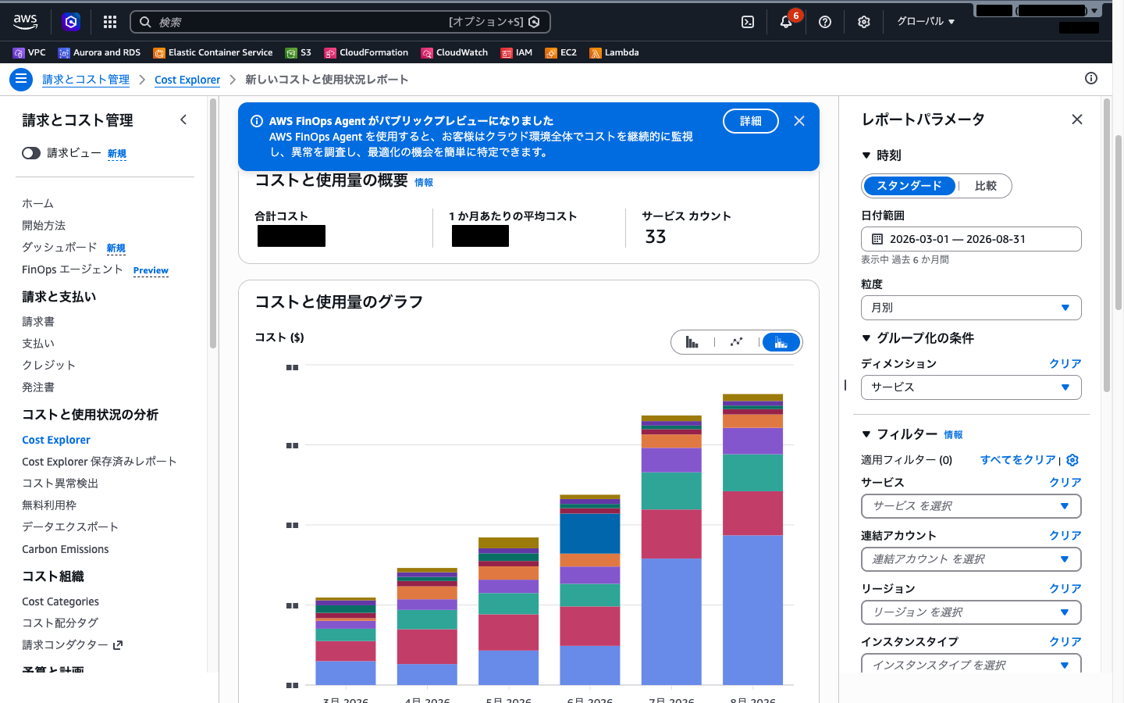Open 請求書 in sidebar
The height and width of the screenshot is (703, 1124).
pyautogui.click(x=38, y=321)
